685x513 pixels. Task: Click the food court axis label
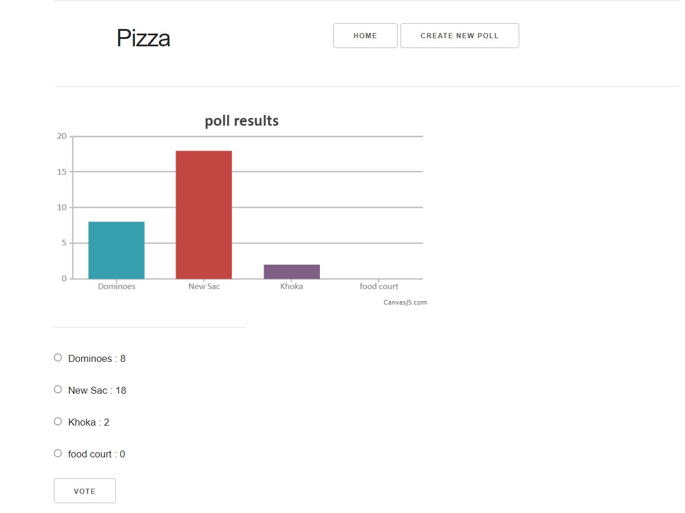click(378, 285)
